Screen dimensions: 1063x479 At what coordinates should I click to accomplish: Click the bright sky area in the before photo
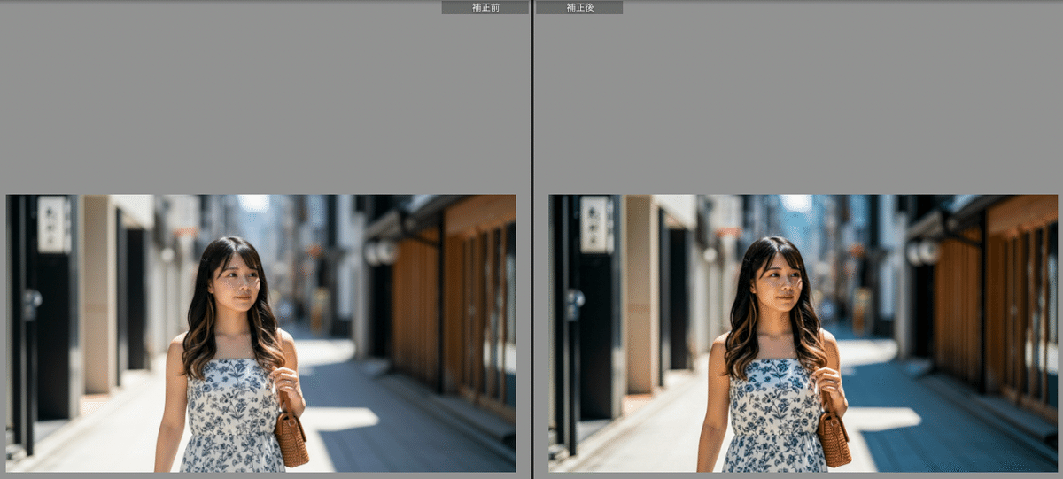tap(253, 203)
